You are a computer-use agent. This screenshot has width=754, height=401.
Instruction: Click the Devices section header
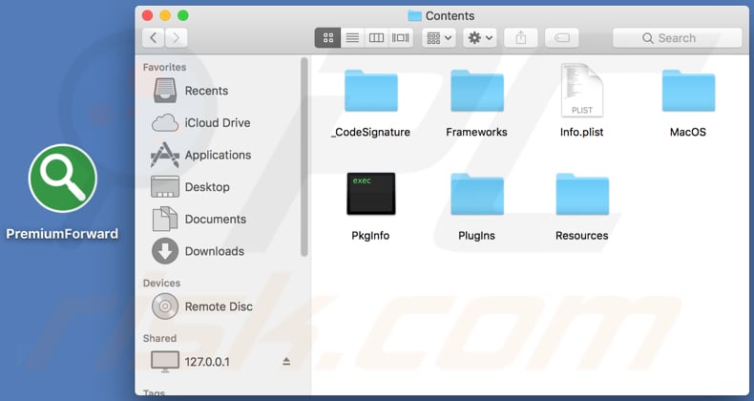coord(161,284)
